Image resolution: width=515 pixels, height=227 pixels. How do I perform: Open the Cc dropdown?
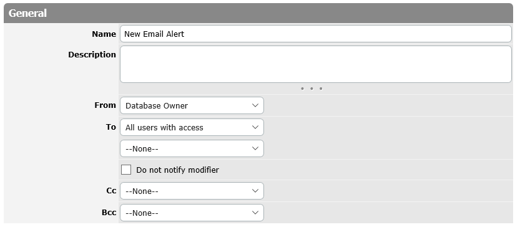[192, 191]
